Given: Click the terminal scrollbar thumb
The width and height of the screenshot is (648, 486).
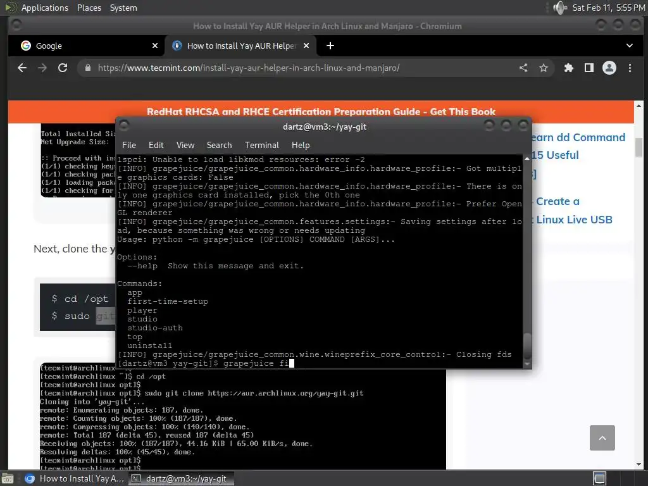Looking at the screenshot, I should [527, 346].
